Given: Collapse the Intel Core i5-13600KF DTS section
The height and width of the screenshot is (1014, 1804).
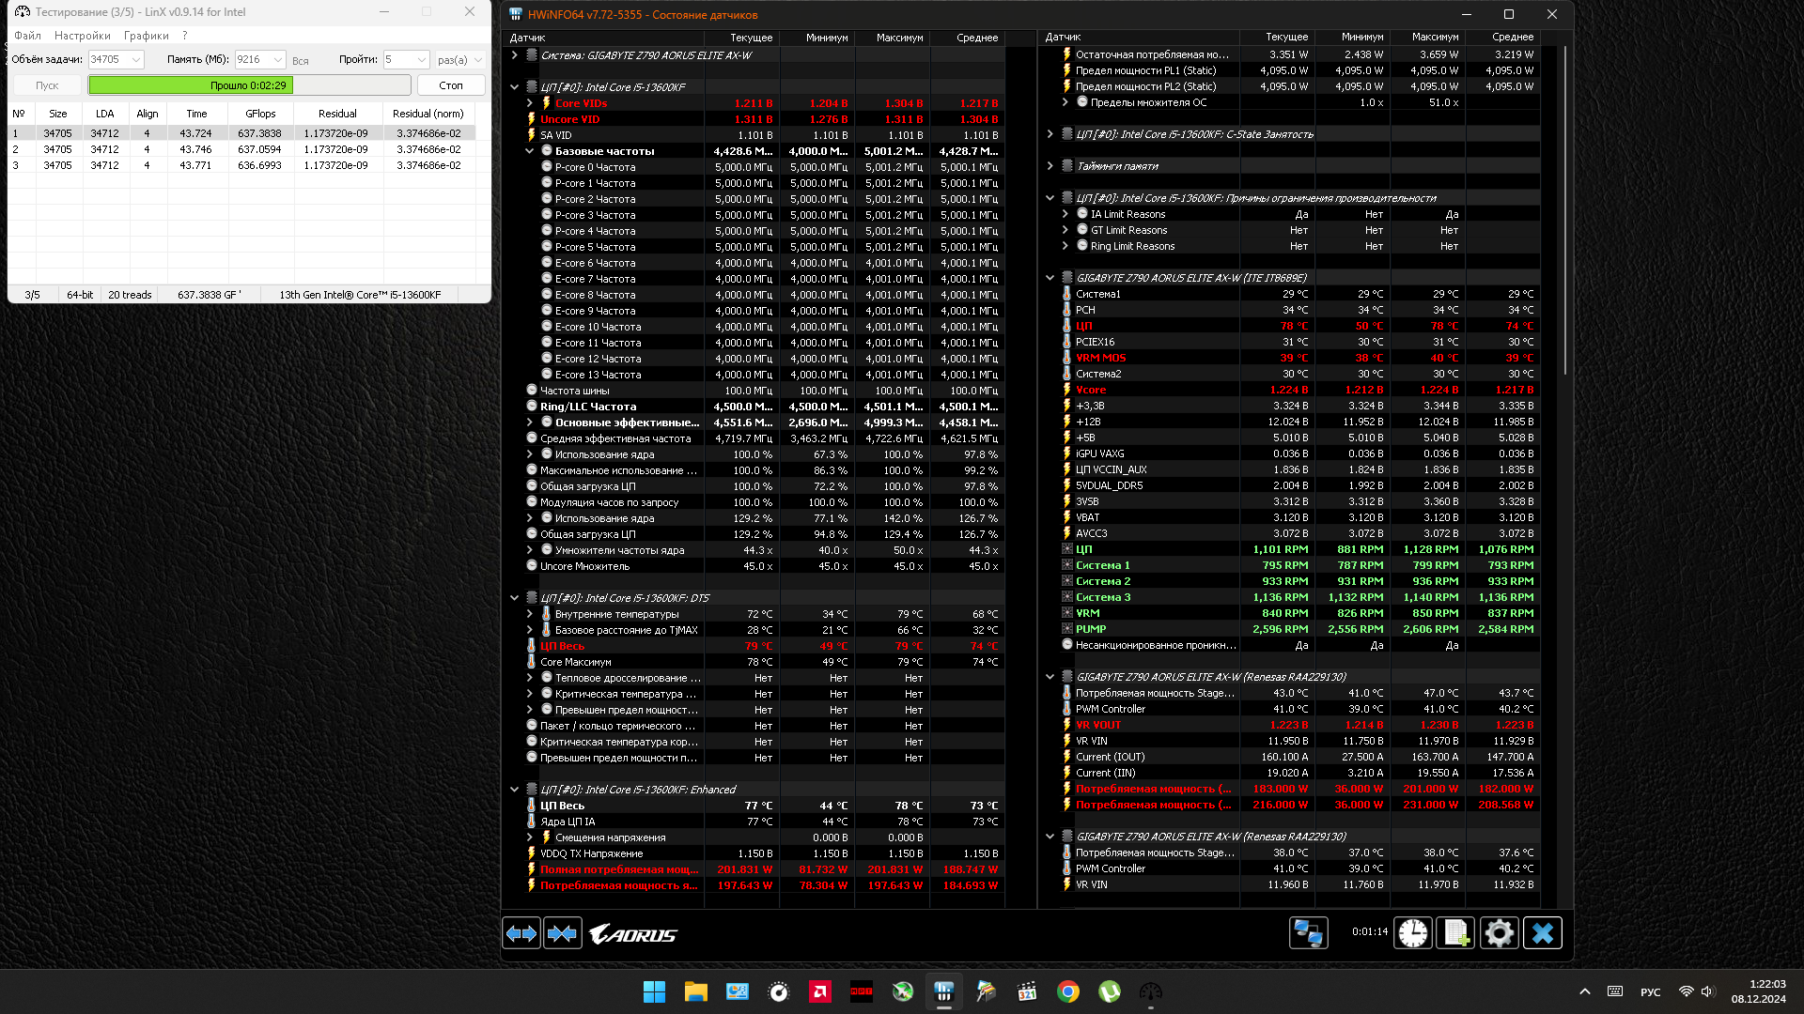Looking at the screenshot, I should click(514, 598).
